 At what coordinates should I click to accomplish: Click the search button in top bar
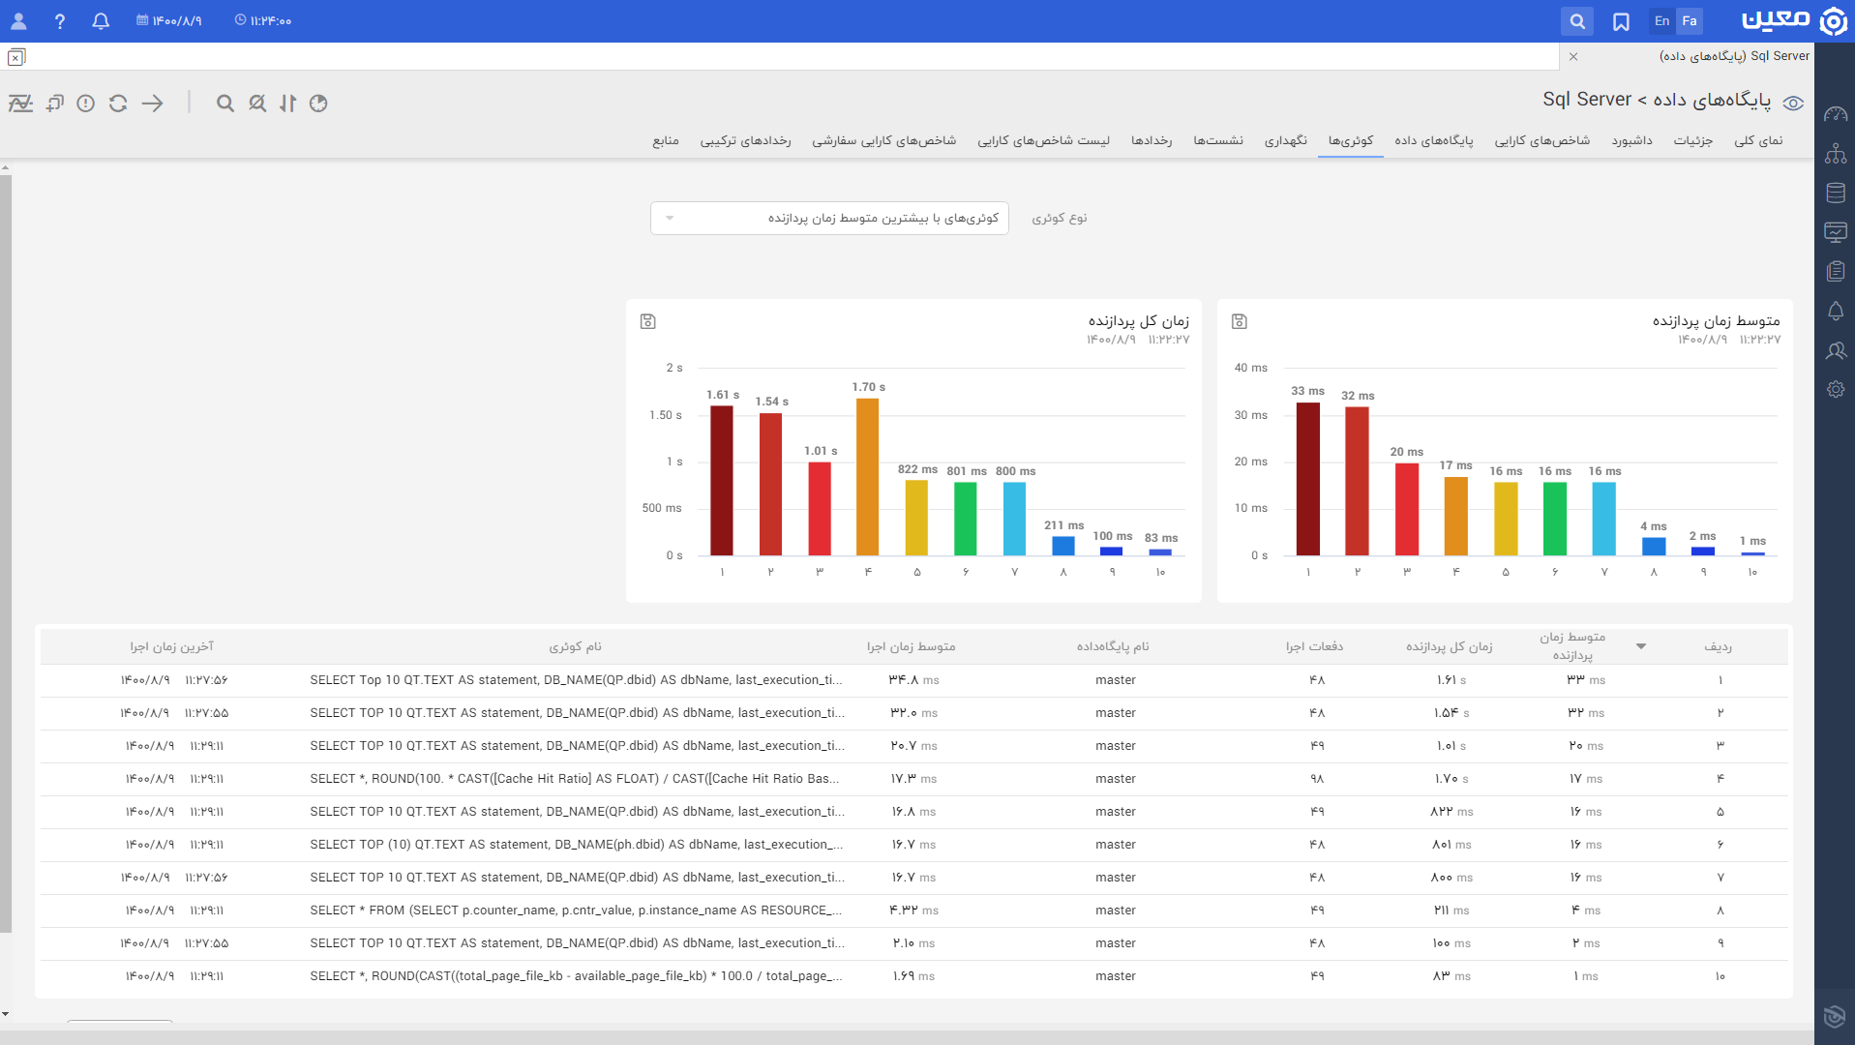1577,20
